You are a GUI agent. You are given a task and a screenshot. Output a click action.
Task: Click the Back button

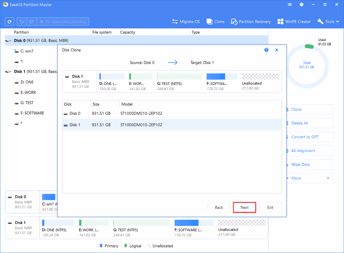point(219,208)
